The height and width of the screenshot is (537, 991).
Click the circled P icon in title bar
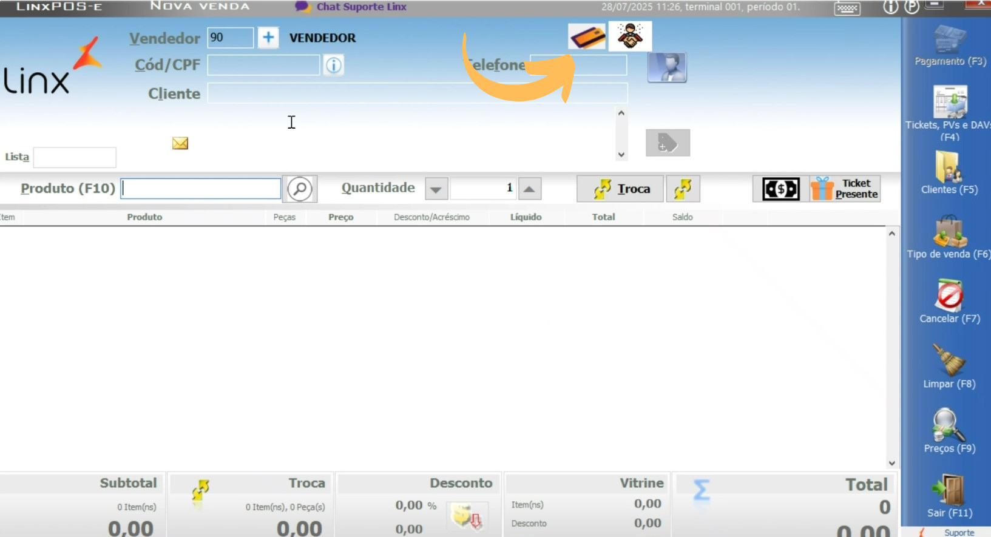click(x=912, y=7)
